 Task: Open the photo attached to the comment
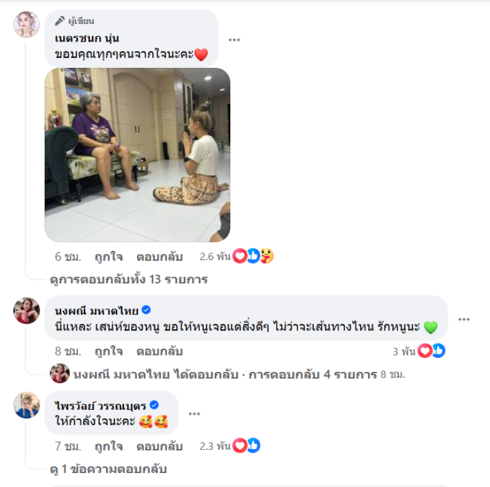click(137, 155)
